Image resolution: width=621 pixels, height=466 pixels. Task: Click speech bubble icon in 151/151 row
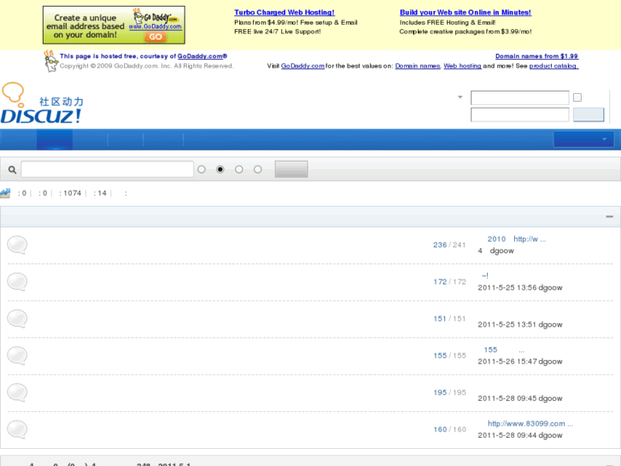pos(17,318)
